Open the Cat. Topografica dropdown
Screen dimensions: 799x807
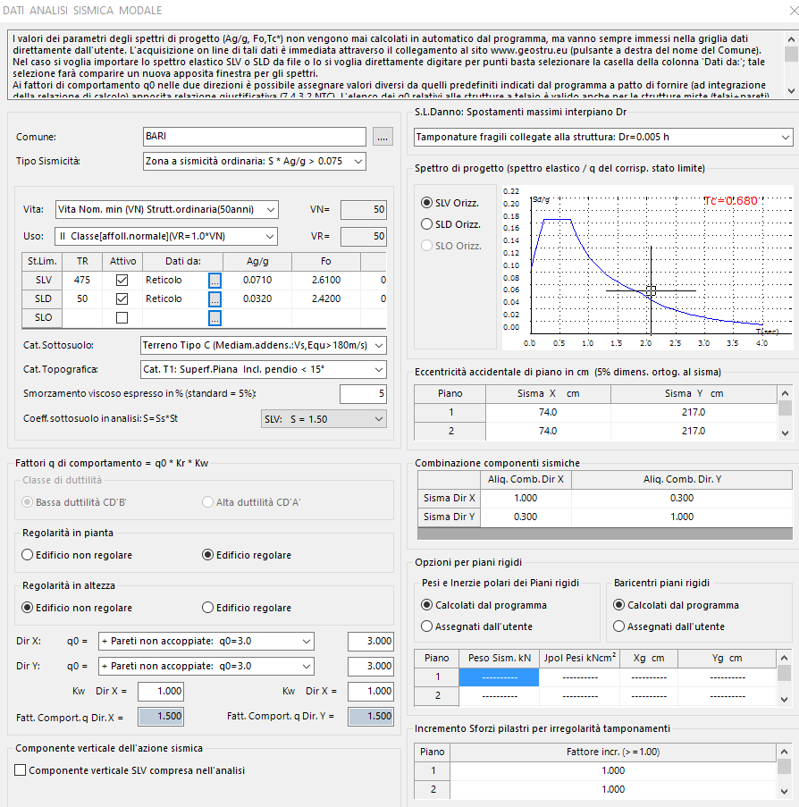[x=263, y=369]
